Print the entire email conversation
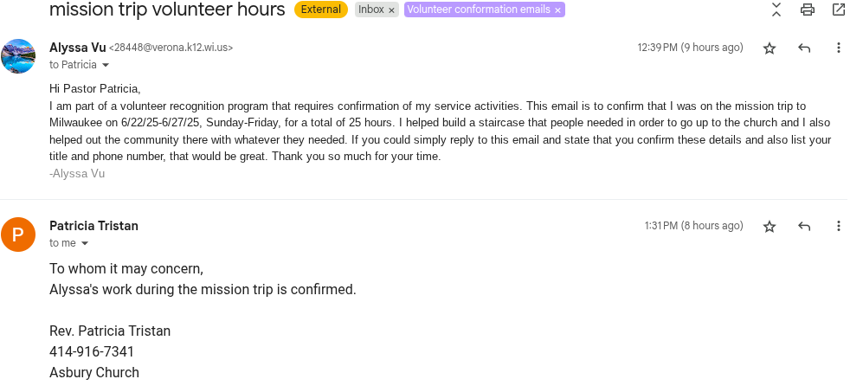Screen dimensions: 863x392 tap(808, 10)
